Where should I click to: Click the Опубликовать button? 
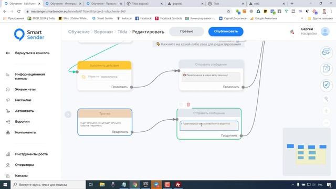pyautogui.click(x=226, y=31)
